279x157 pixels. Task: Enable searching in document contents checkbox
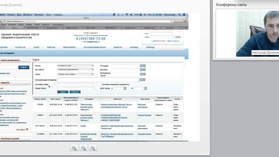coord(101,85)
